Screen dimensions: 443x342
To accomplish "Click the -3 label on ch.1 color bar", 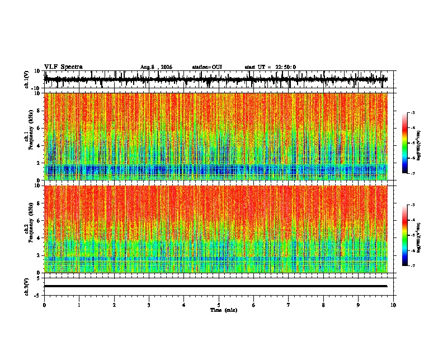I will [413, 113].
